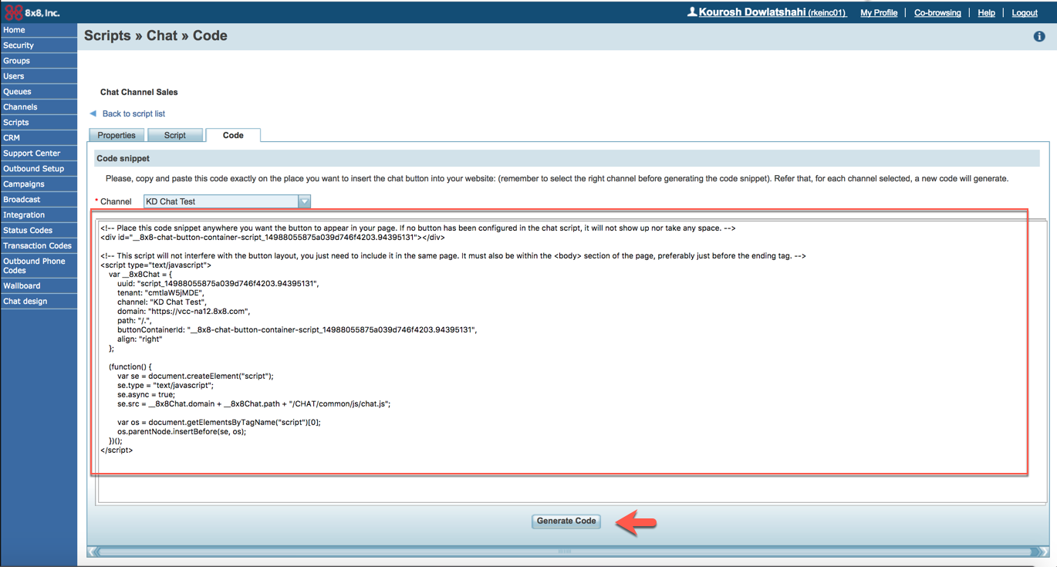Switch to the Properties tab

click(117, 135)
